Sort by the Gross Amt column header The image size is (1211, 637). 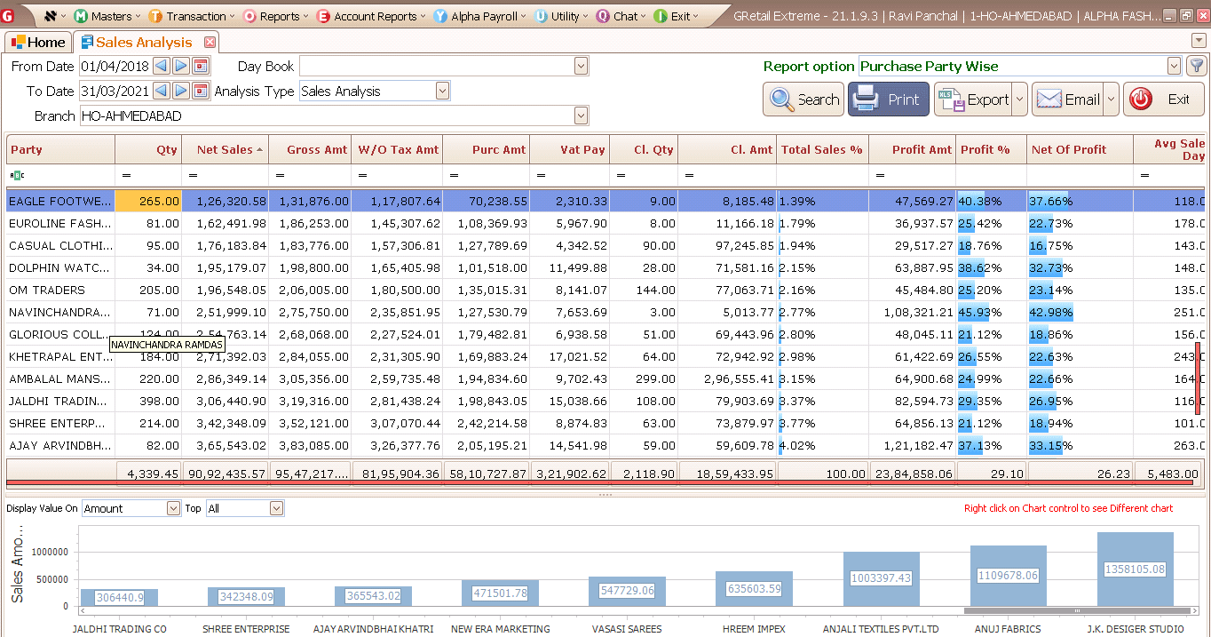(x=310, y=149)
